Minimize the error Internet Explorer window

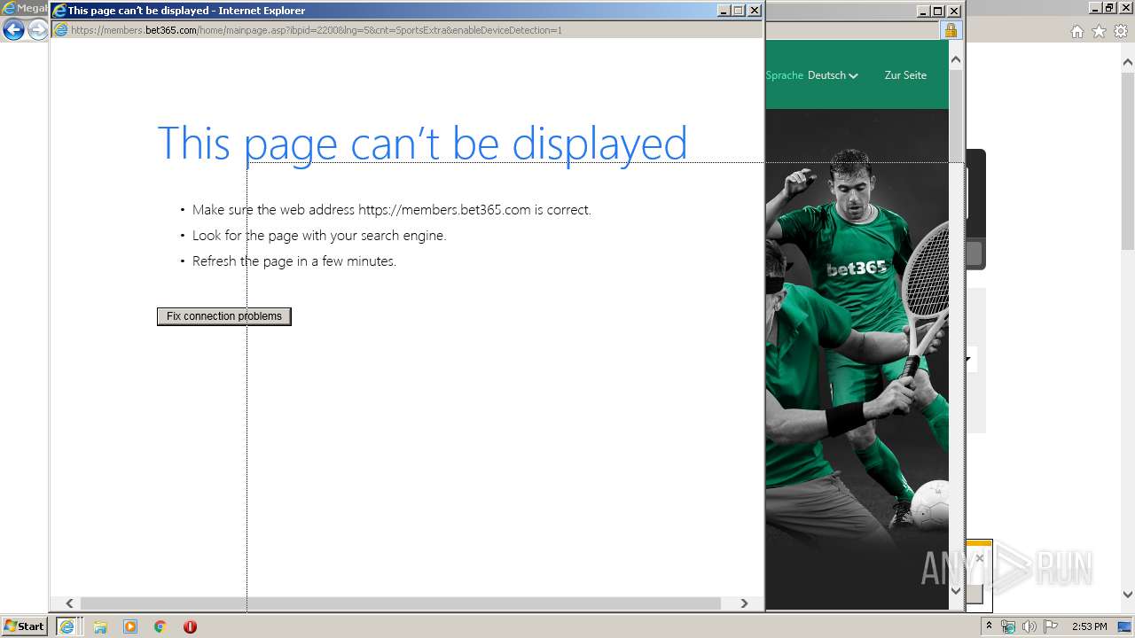click(x=724, y=11)
